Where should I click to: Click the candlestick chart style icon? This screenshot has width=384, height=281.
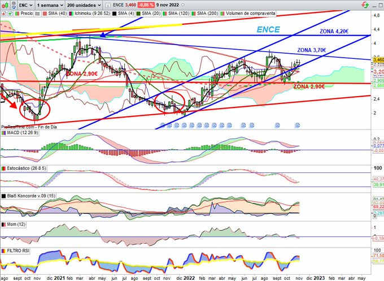pyautogui.click(x=5, y=5)
